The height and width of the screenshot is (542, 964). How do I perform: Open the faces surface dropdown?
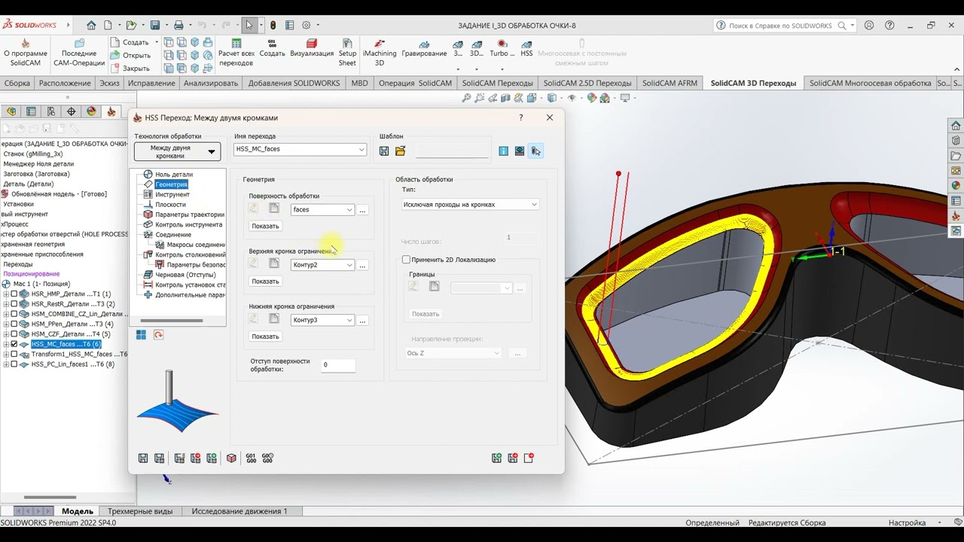(349, 210)
